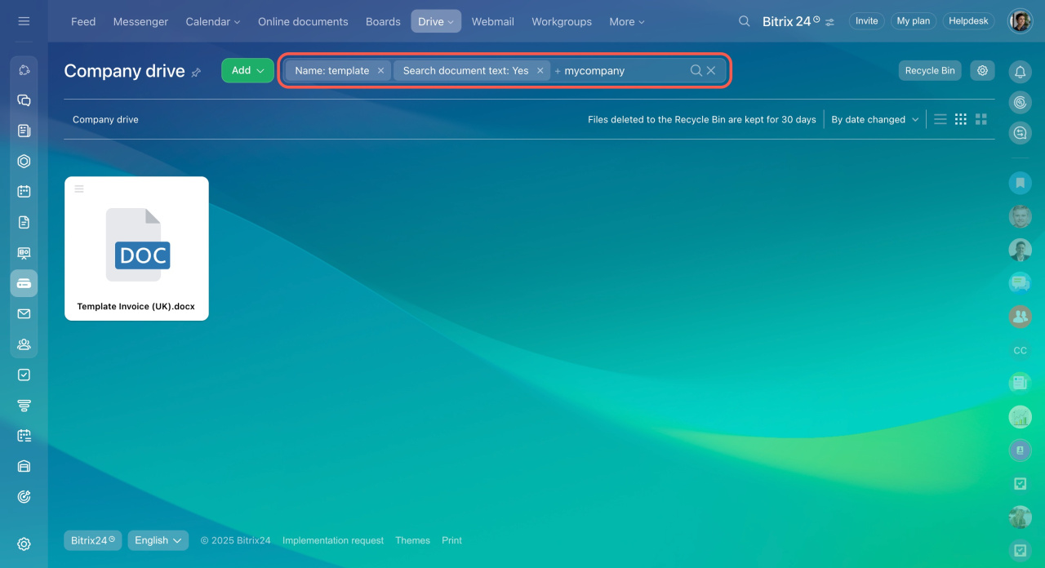This screenshot has width=1045, height=568.
Task: Pin the Company drive page
Action: click(x=196, y=73)
